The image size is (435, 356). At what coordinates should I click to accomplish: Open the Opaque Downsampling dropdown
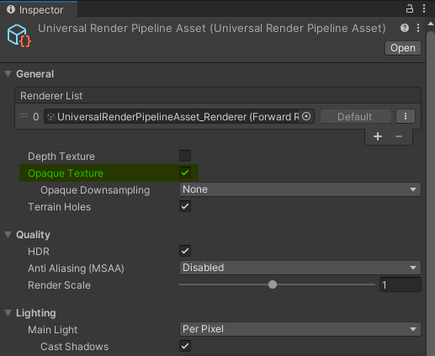point(300,189)
